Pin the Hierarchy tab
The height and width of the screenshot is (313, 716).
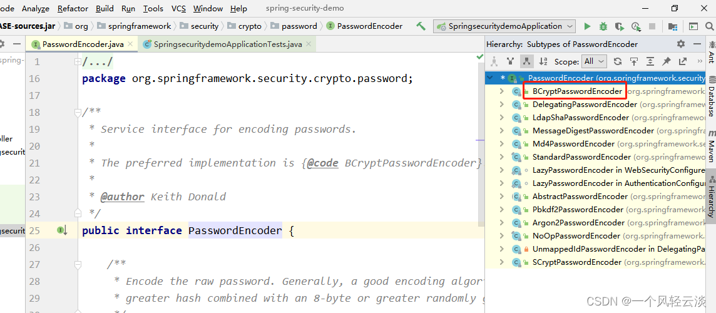point(667,61)
